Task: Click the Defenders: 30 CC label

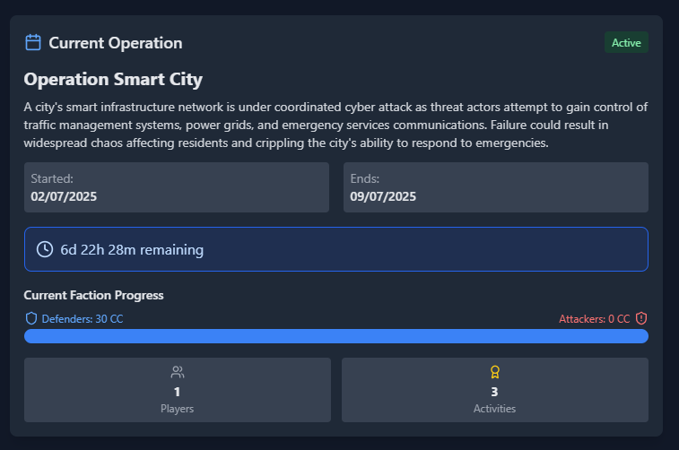Action: tap(83, 319)
